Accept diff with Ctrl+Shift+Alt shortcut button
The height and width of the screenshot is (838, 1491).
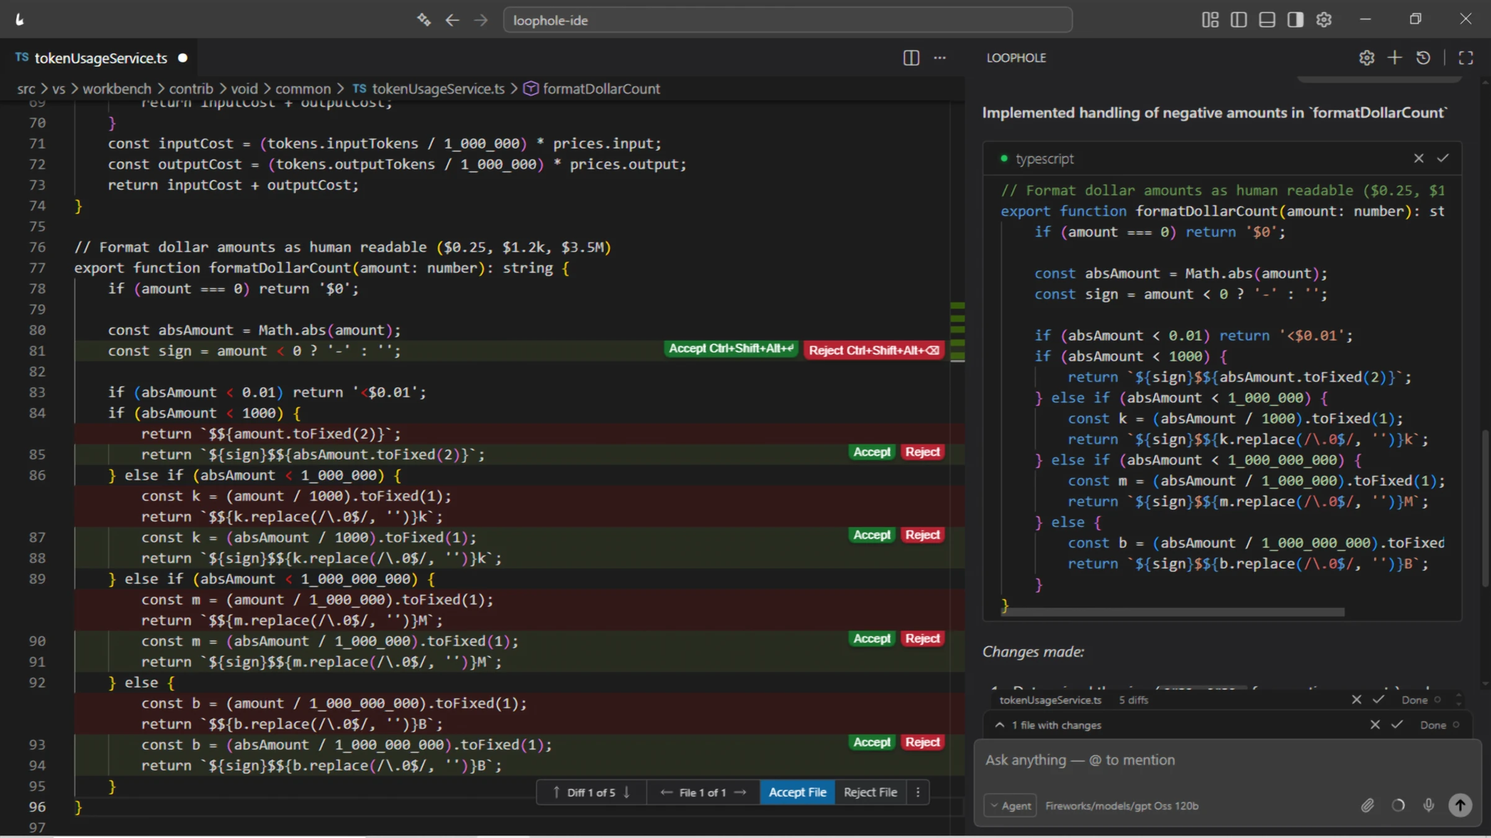point(732,349)
